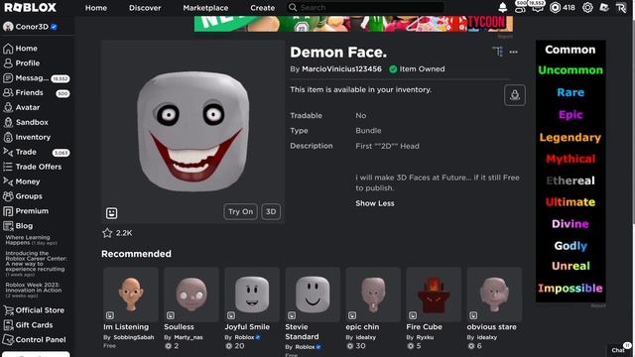635x357 pixels.
Task: Click the Demon Face head preview image
Action: (x=192, y=132)
